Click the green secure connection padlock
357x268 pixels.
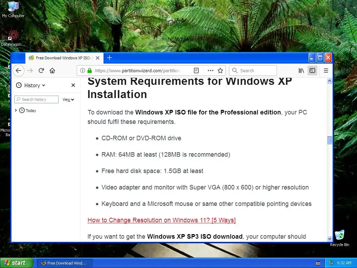pyautogui.click(x=90, y=70)
